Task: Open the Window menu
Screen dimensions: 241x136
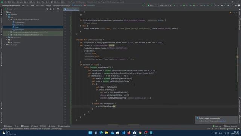Action: click(57, 2)
